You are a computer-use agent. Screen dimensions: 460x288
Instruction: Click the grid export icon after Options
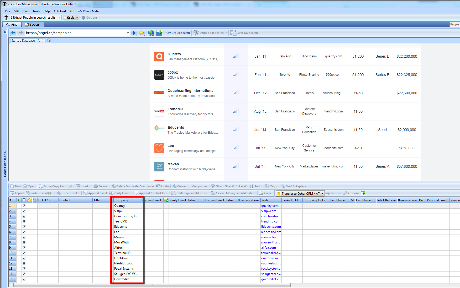point(363,193)
